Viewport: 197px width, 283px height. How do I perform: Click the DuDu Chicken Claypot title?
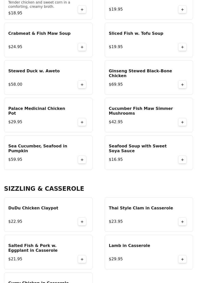[33, 208]
